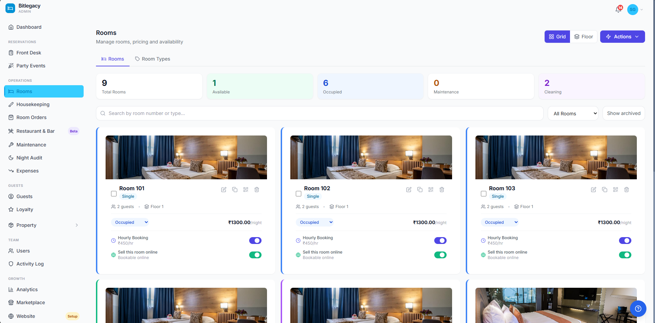Open Maintenance in sidebar
Viewport: 655px width, 323px height.
(44, 145)
